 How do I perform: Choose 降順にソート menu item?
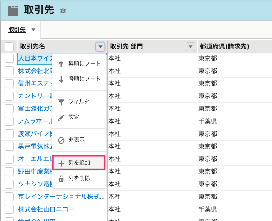pyautogui.click(x=79, y=79)
